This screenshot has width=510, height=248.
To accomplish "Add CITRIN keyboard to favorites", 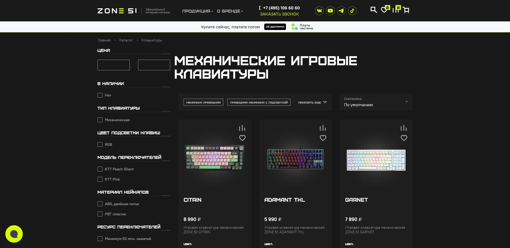I will tap(242, 138).
